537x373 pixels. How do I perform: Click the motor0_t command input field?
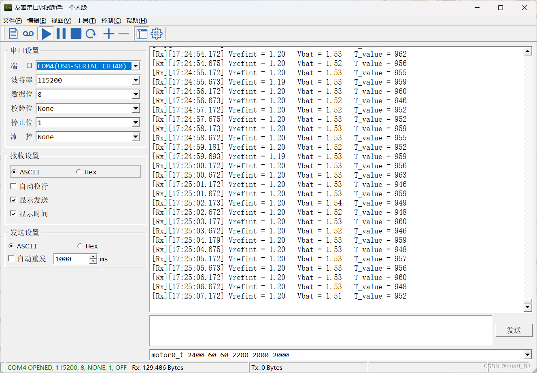[337, 355]
